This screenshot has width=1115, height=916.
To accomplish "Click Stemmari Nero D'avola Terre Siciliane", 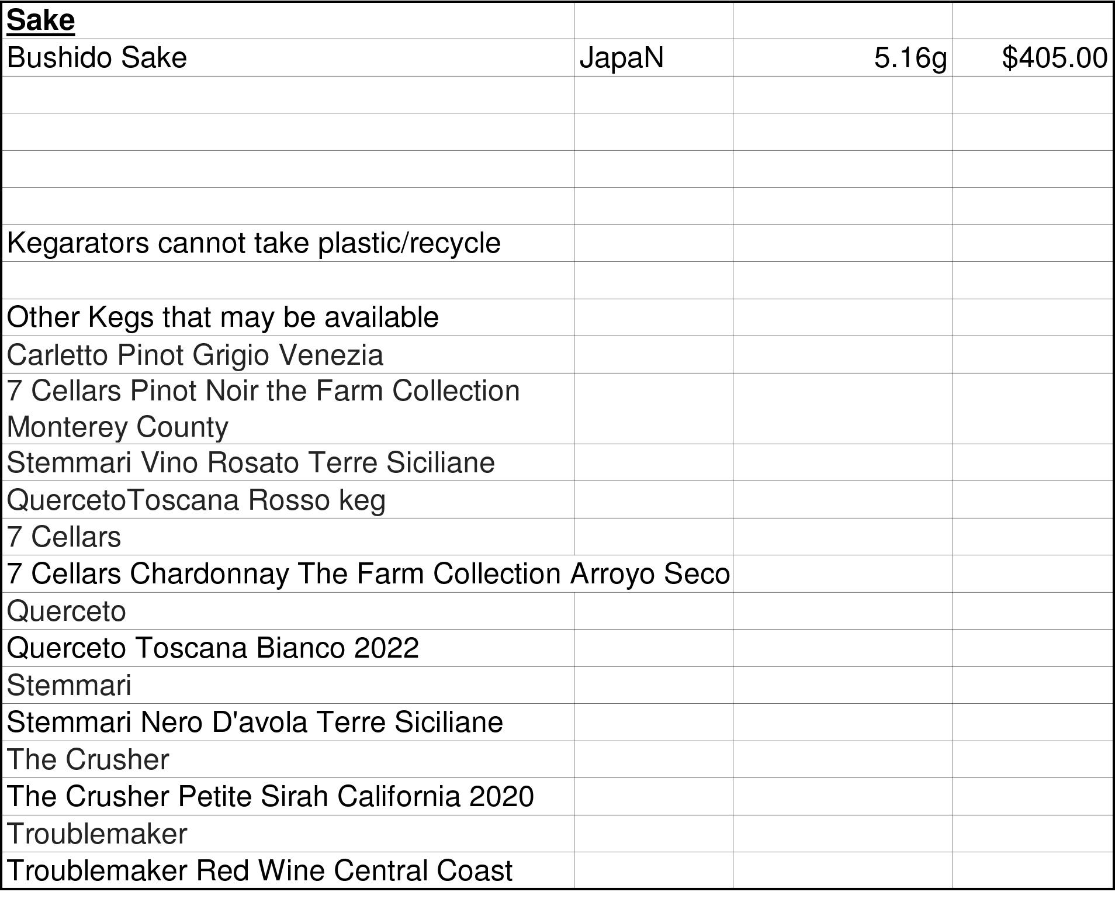I will point(255,722).
